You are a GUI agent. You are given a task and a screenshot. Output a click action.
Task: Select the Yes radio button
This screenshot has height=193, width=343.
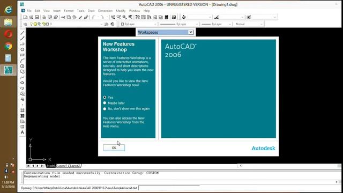[x=105, y=98]
